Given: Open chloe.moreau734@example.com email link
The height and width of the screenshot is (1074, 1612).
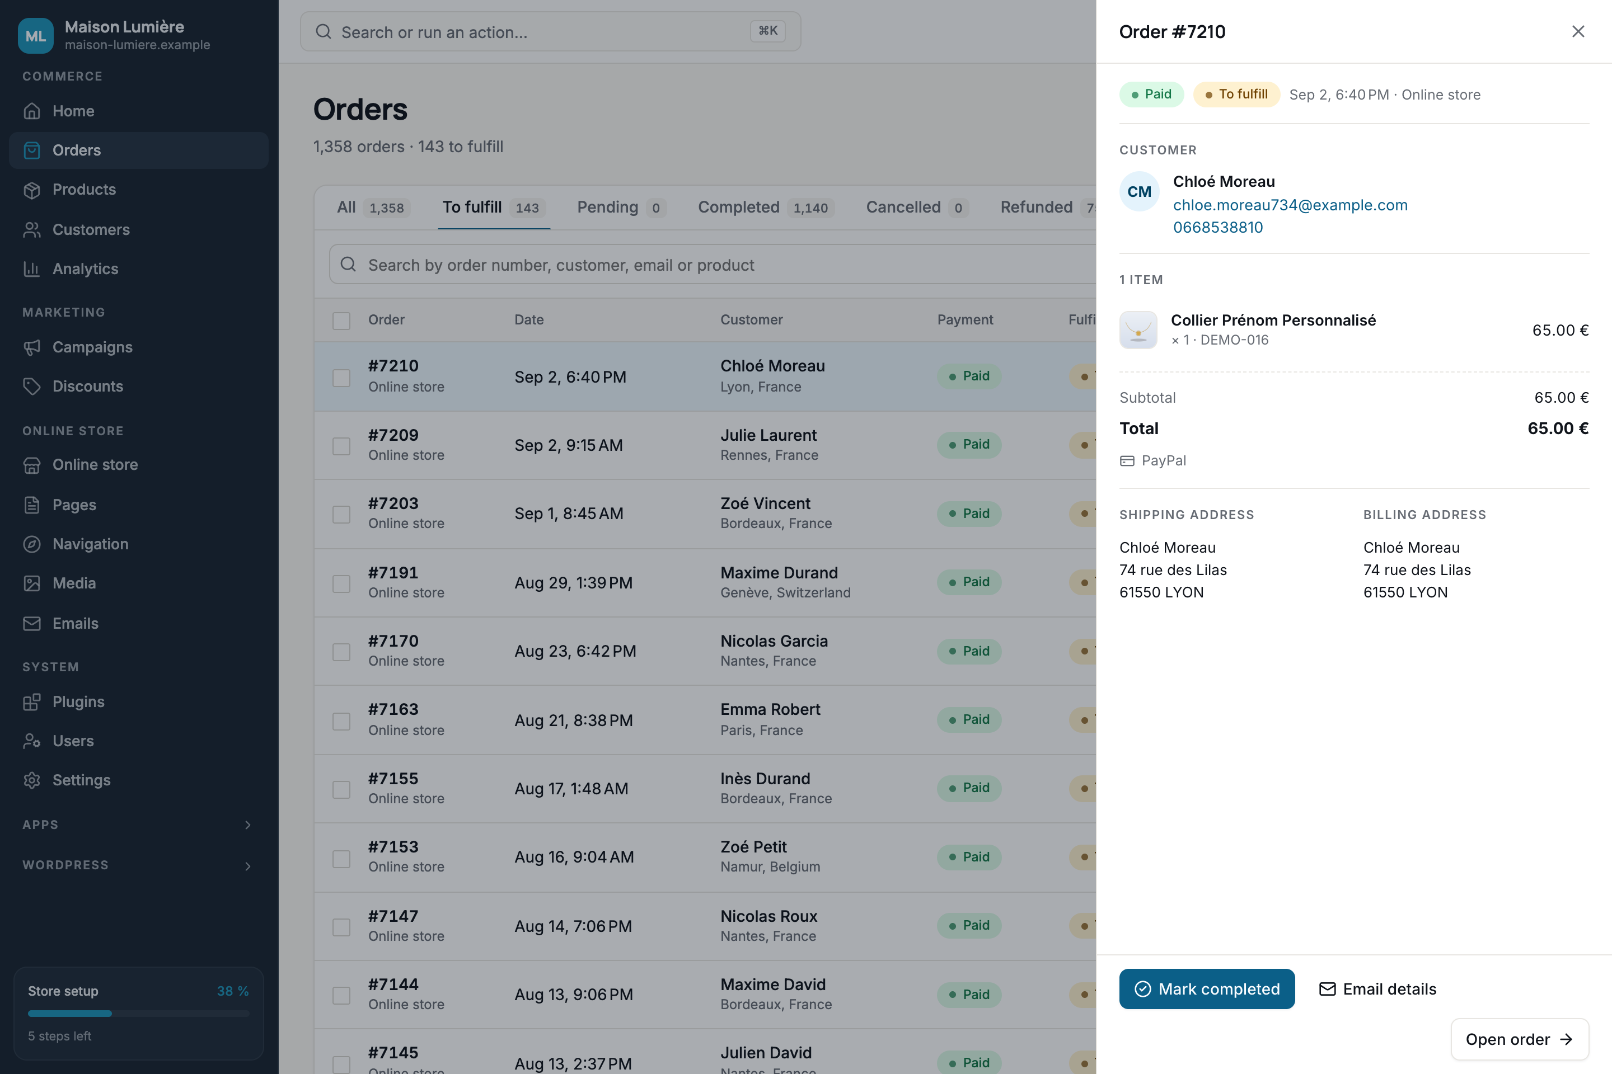Looking at the screenshot, I should click(1290, 205).
